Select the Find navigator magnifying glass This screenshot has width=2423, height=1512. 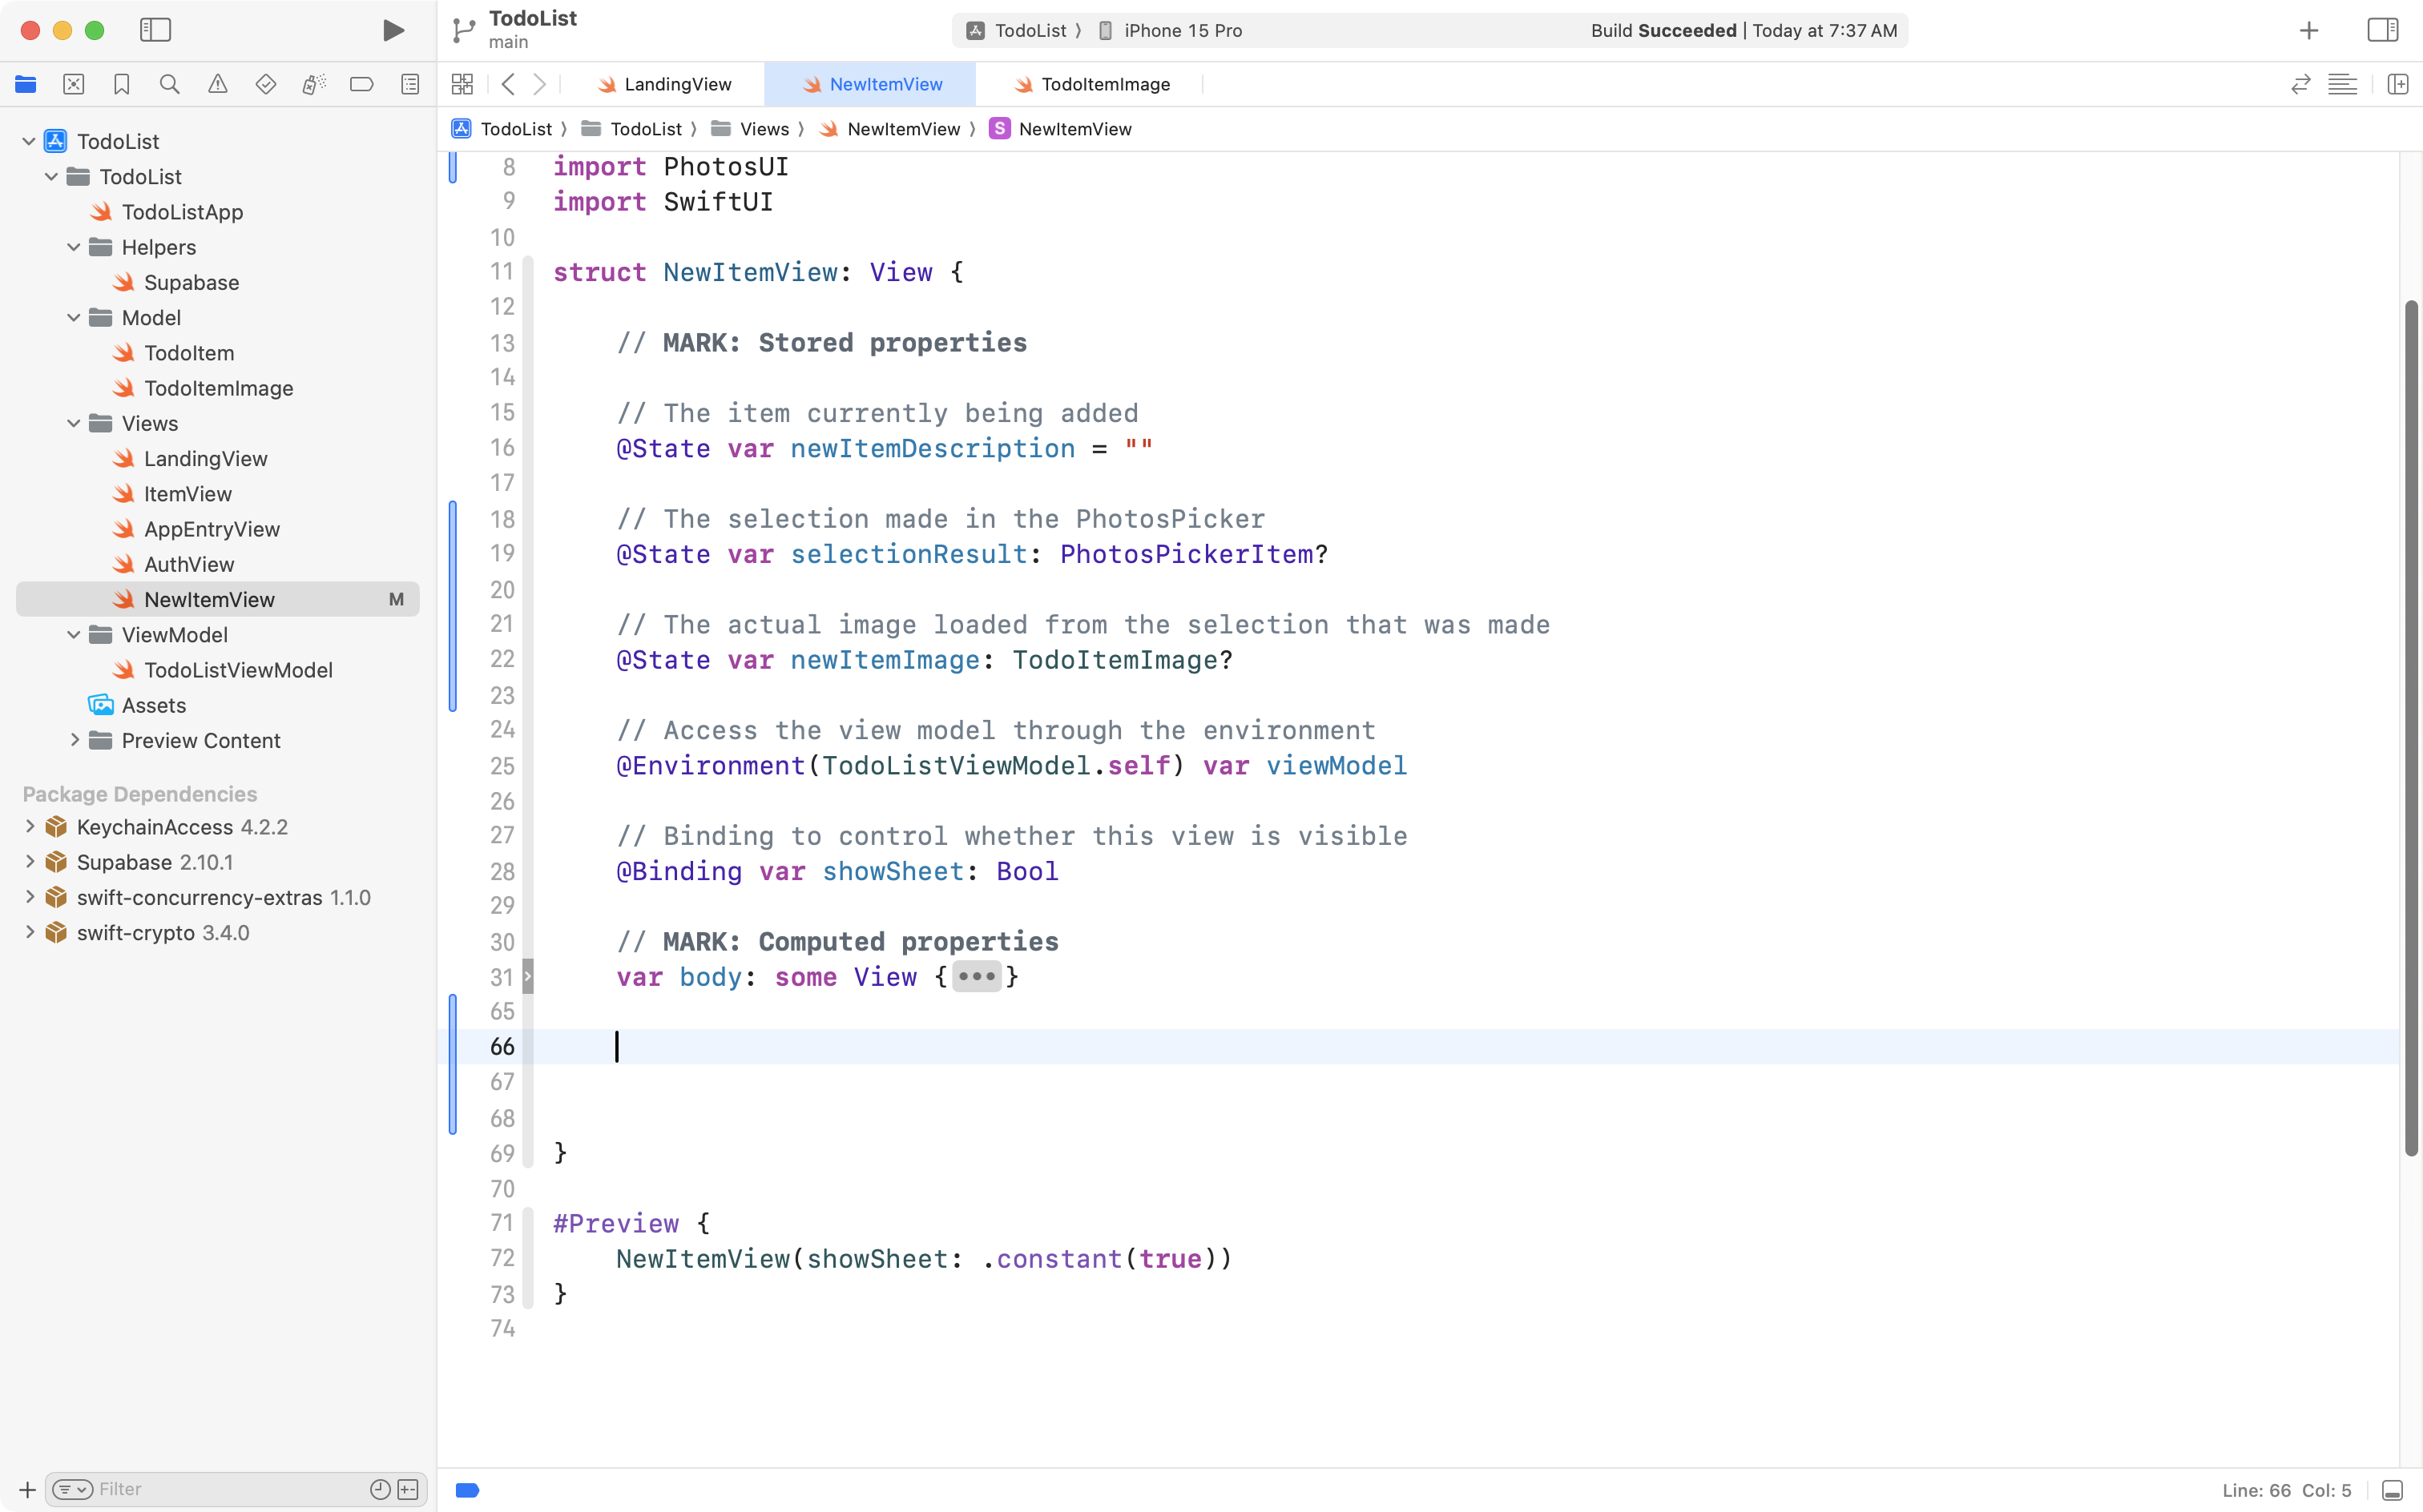click(170, 84)
